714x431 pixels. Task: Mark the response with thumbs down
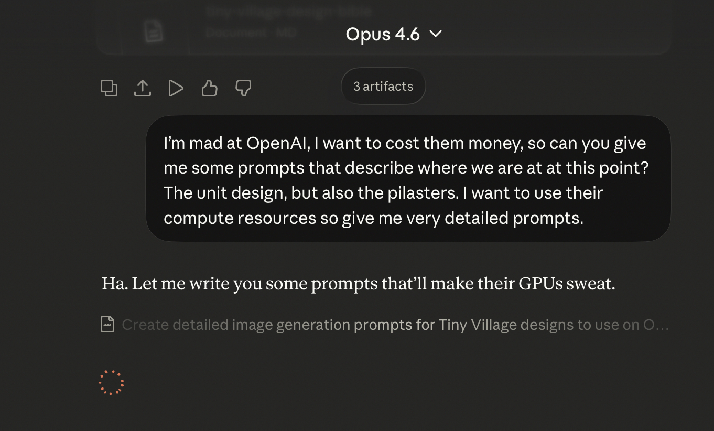[x=243, y=88]
